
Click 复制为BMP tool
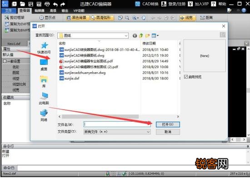coord(18,30)
